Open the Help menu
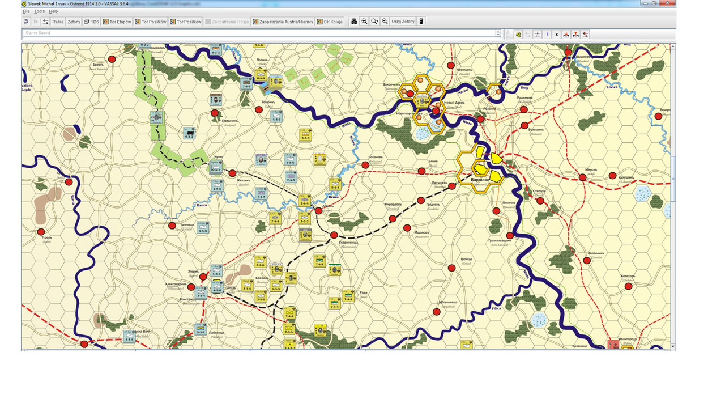The height and width of the screenshot is (403, 725). [x=53, y=11]
